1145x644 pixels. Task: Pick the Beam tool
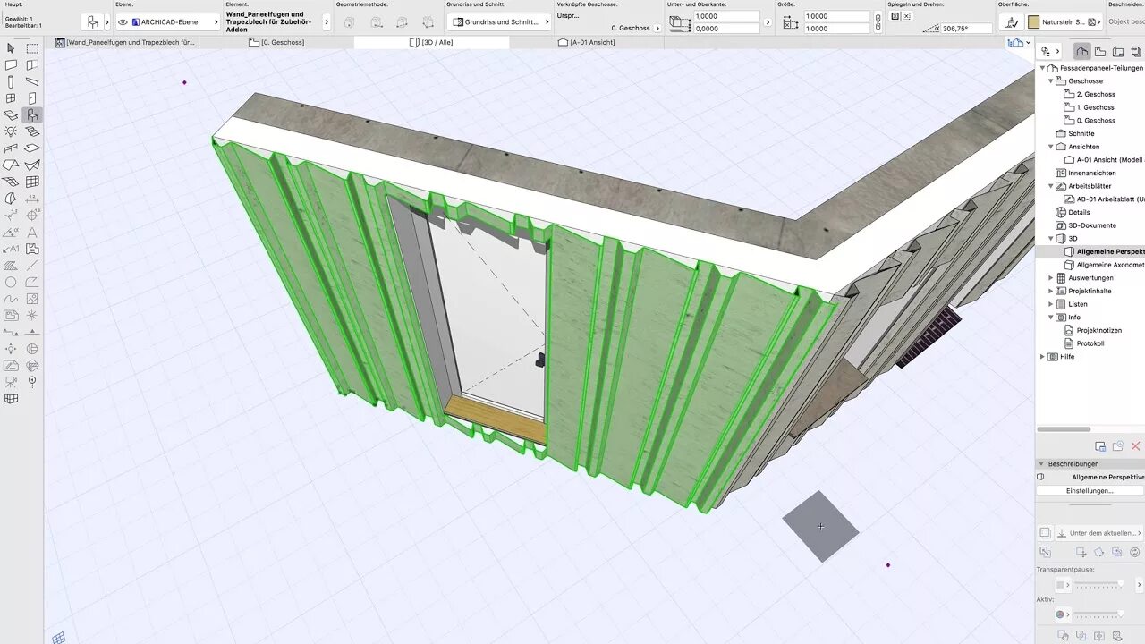point(32,81)
